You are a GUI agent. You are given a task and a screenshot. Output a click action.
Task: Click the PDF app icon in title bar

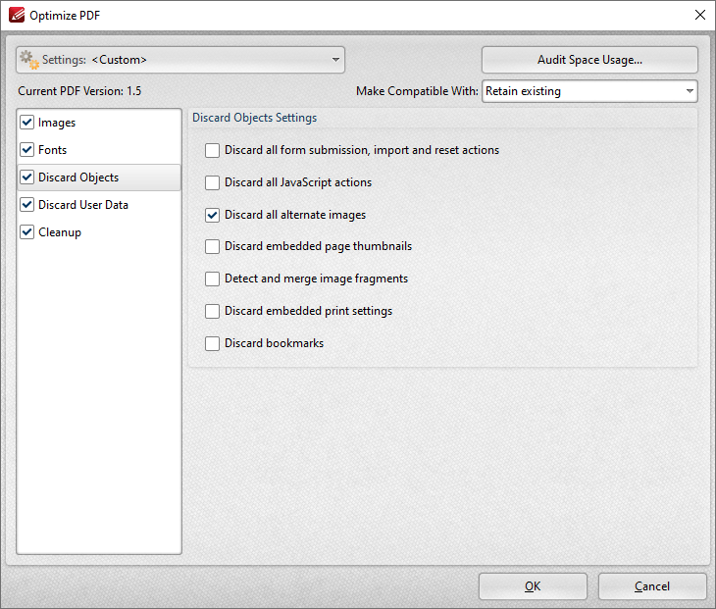point(16,15)
